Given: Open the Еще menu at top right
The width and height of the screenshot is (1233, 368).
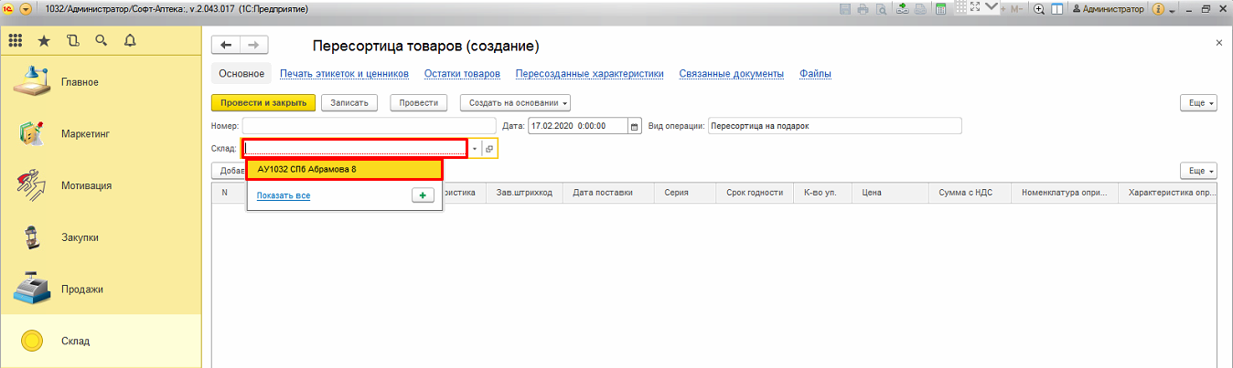Looking at the screenshot, I should (x=1198, y=103).
